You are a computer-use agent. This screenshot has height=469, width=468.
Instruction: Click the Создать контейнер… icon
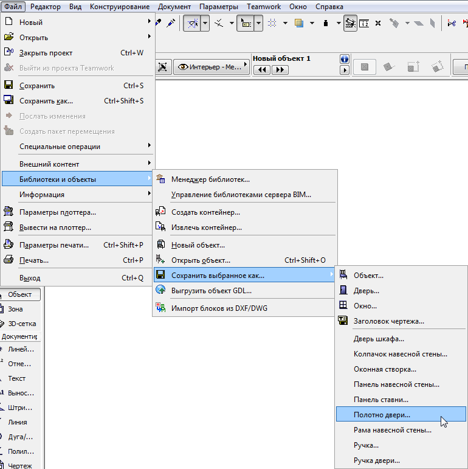click(x=160, y=212)
